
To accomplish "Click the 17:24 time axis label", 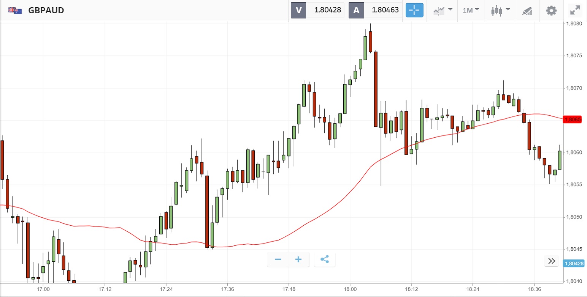I will click(x=166, y=289).
